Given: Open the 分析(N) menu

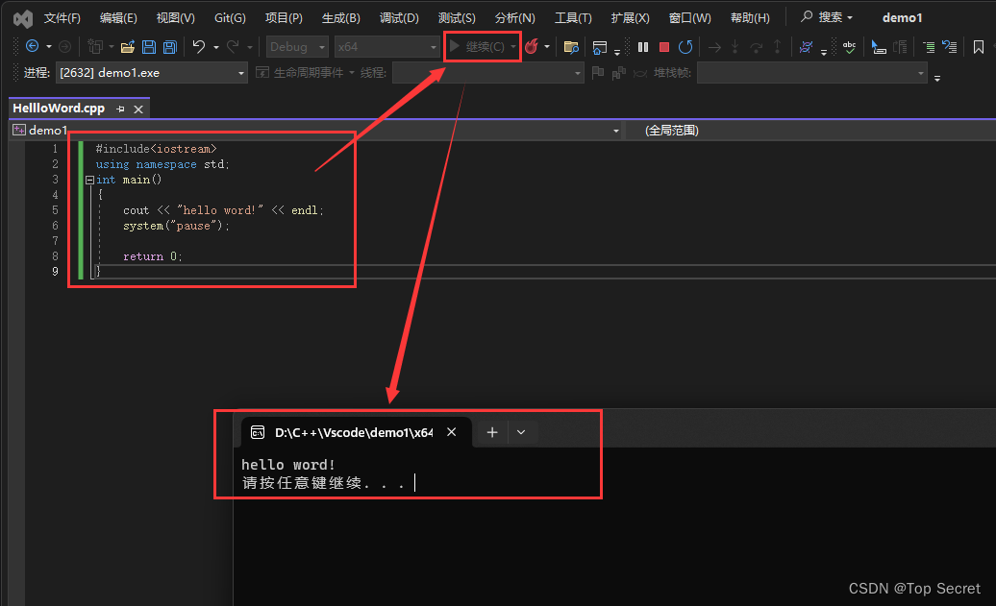Looking at the screenshot, I should click(515, 18).
